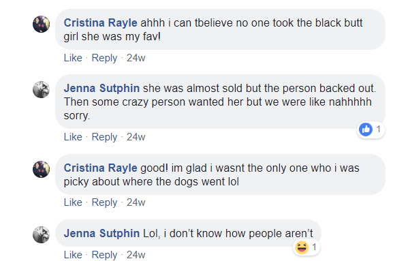
Task: Open Cristina Rayle's name on first comment
Action: pyautogui.click(x=100, y=22)
